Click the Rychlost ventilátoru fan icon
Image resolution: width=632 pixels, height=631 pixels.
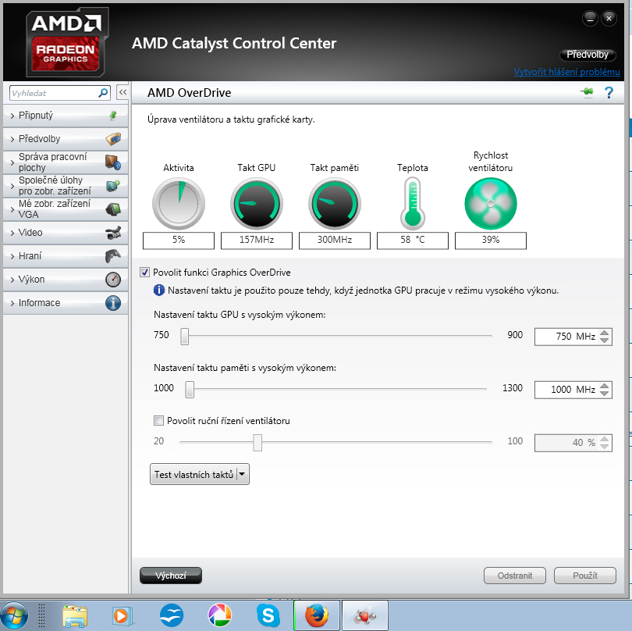point(491,203)
